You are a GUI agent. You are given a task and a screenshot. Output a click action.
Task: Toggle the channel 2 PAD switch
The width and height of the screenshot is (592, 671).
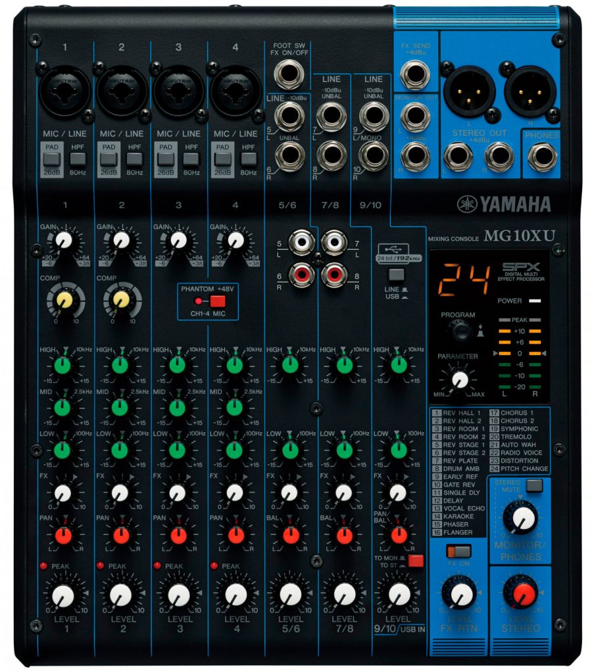click(109, 159)
